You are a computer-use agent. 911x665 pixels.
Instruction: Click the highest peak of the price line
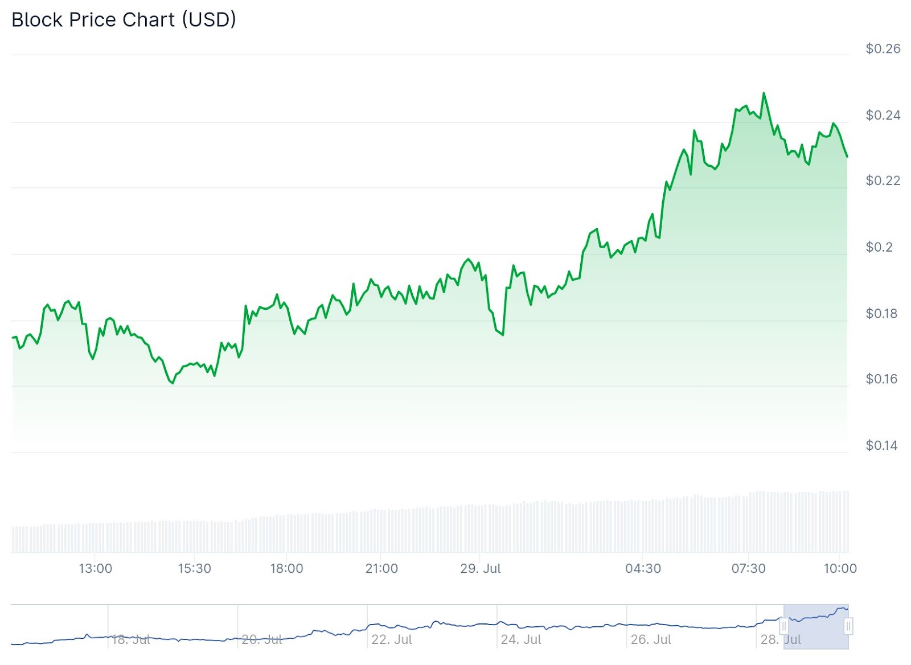coord(764,94)
